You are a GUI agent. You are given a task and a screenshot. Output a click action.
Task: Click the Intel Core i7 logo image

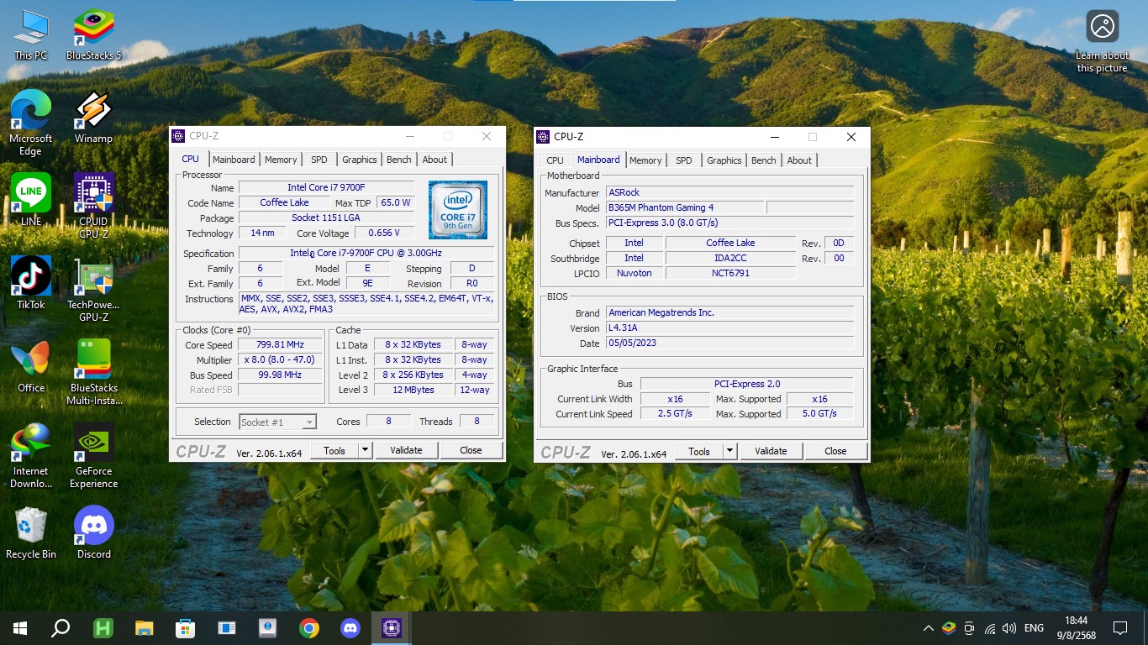coord(458,210)
